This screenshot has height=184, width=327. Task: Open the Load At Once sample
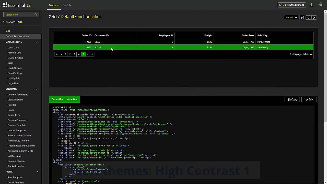pyautogui.click(x=15, y=68)
